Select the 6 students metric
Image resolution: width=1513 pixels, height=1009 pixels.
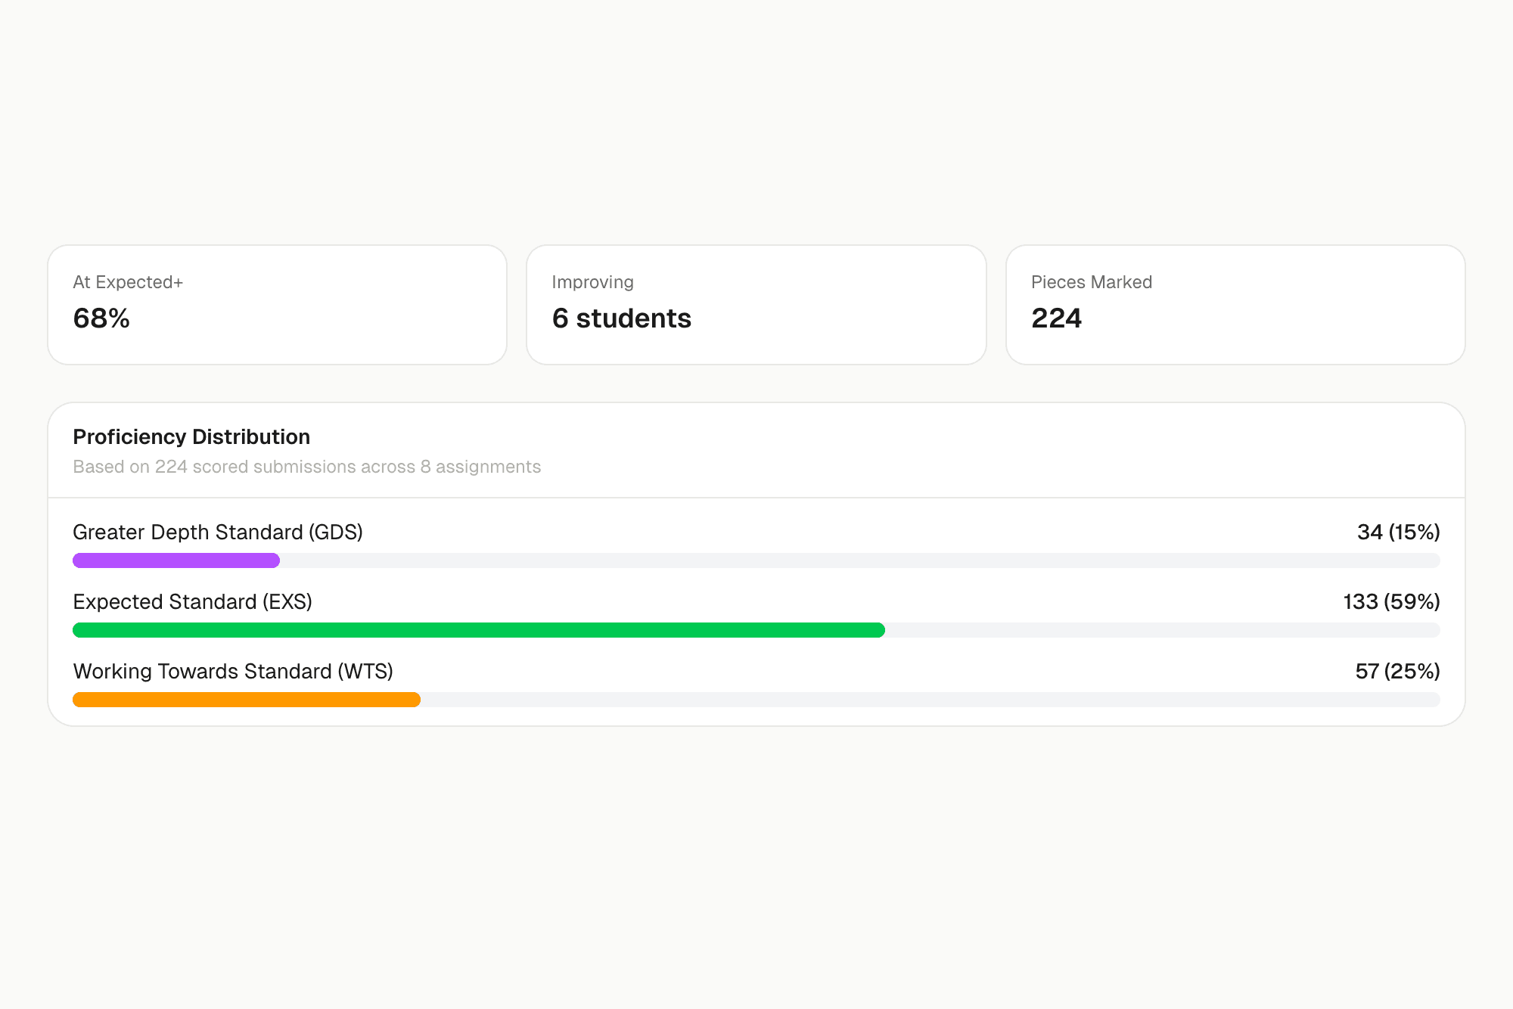(x=621, y=318)
